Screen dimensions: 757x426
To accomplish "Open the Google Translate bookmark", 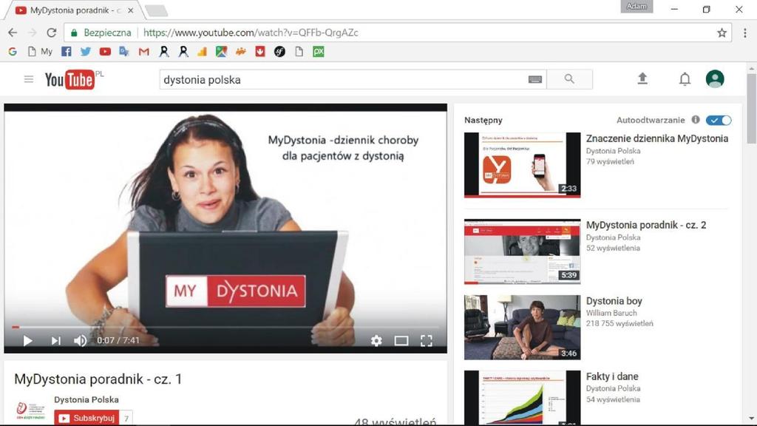I will (124, 52).
